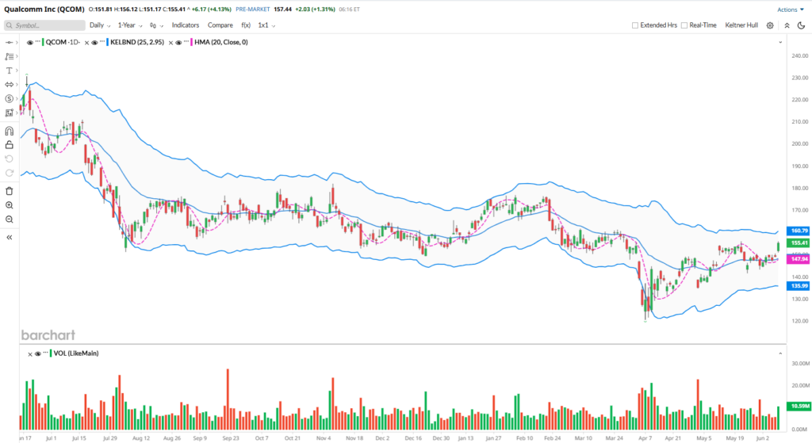Select the Keltner Hull template button

click(x=741, y=25)
